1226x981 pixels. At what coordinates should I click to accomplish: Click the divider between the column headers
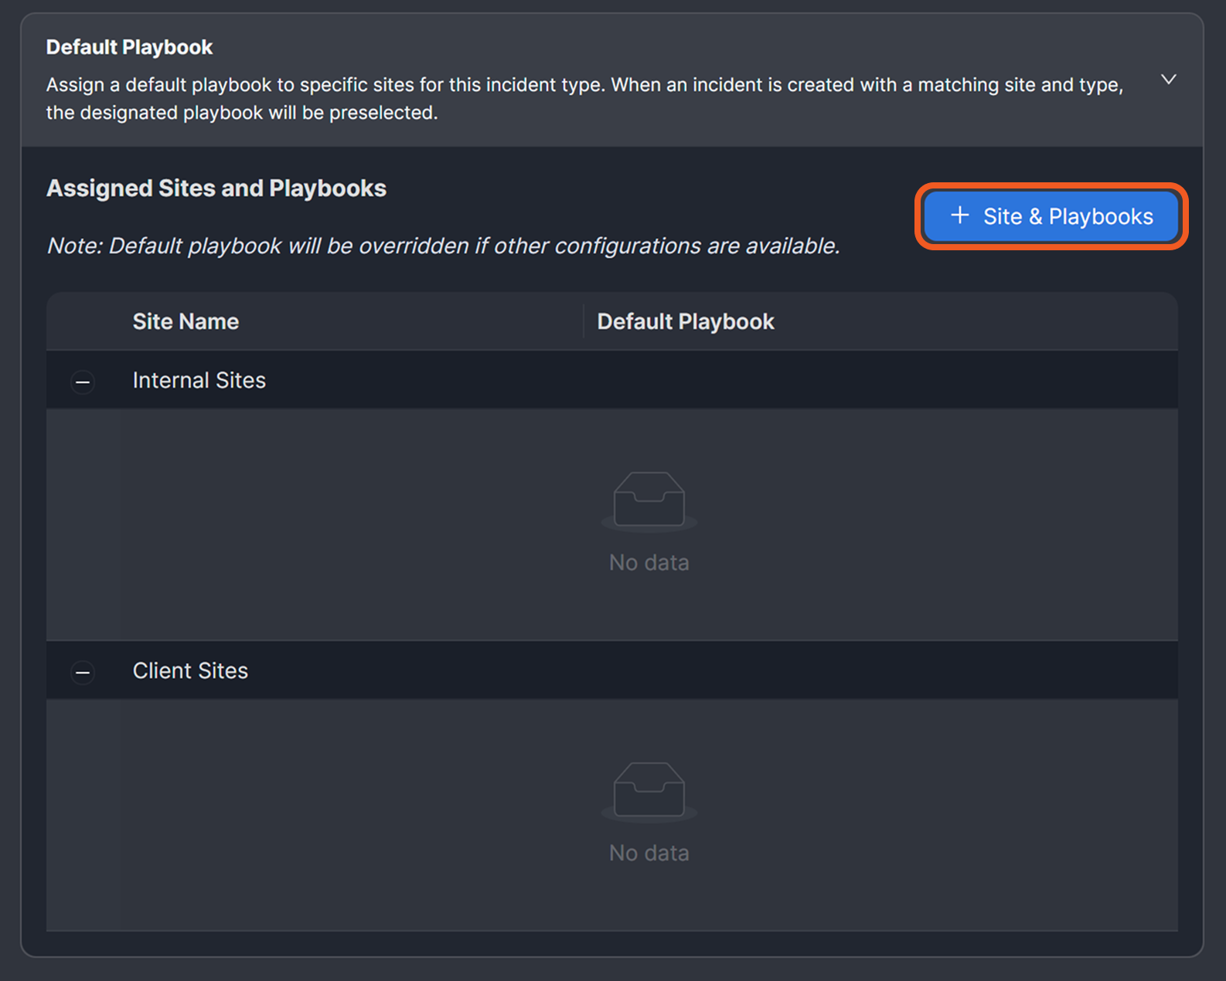[584, 321]
